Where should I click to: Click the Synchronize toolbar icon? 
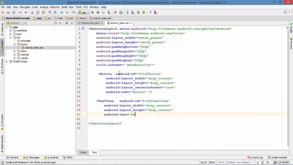(x=14, y=12)
